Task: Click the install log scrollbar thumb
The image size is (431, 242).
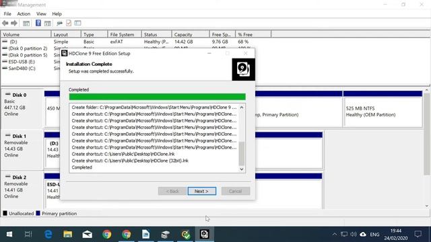Action: point(242,153)
